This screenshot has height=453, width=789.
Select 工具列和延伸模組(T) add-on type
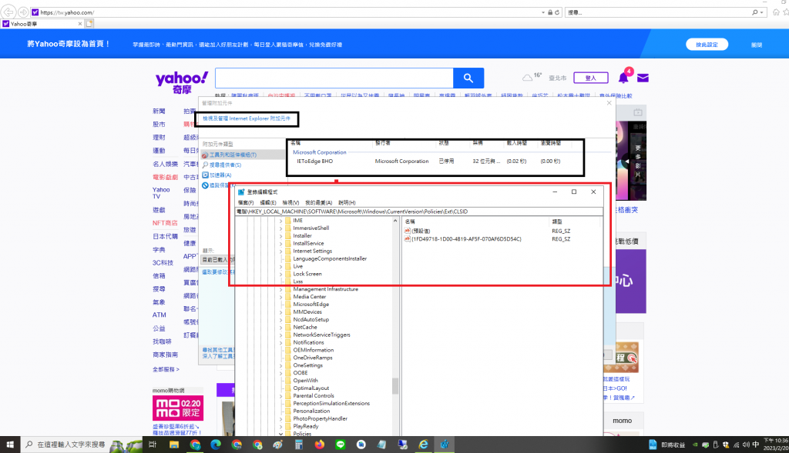(x=233, y=155)
